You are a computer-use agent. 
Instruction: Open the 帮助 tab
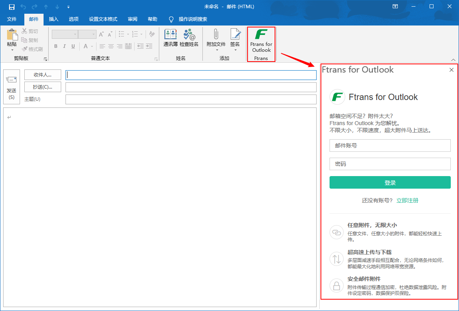153,19
